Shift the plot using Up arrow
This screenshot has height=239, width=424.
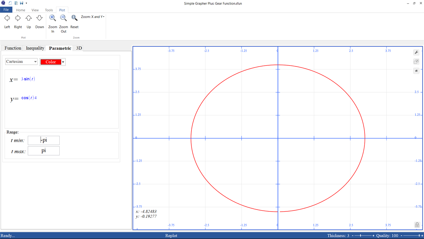[28, 18]
